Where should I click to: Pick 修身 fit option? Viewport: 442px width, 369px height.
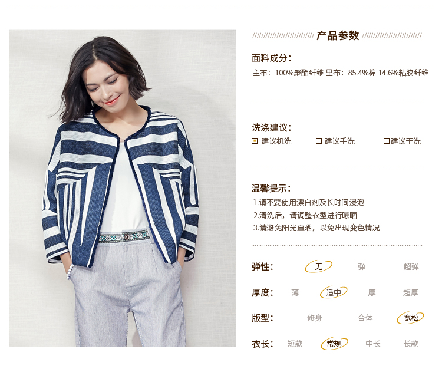[315, 318]
